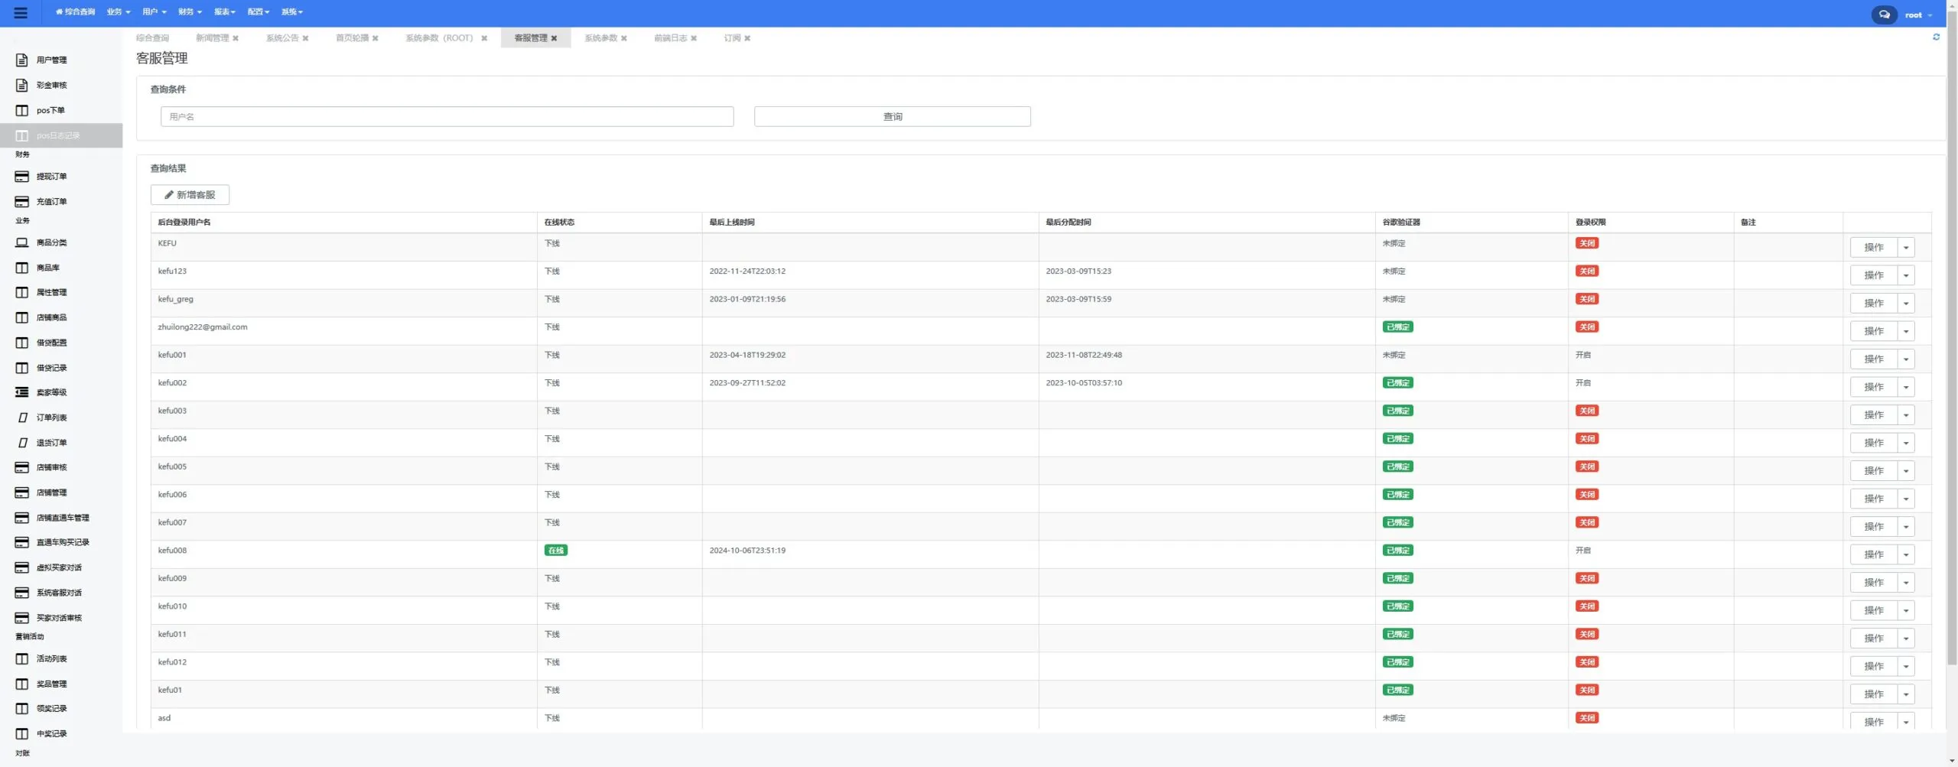Open 店铺审核 in the sidebar
Image resolution: width=1958 pixels, height=767 pixels.
click(52, 467)
